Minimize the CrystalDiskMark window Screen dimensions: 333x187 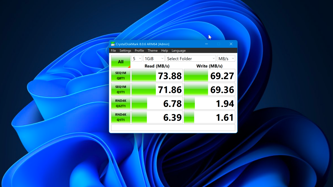pos(207,44)
